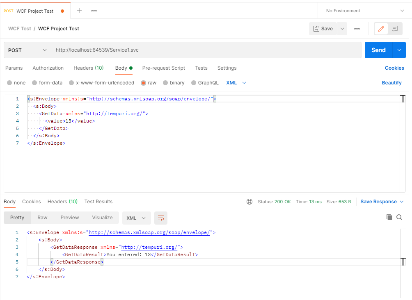Open the Test Results tab

coord(98,202)
